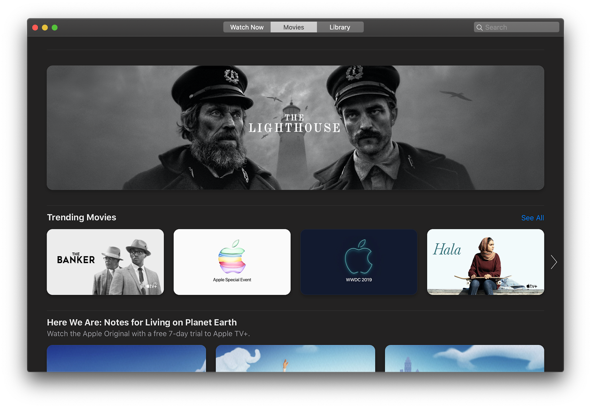Open The Banker movie card
The width and height of the screenshot is (591, 408).
tap(105, 262)
